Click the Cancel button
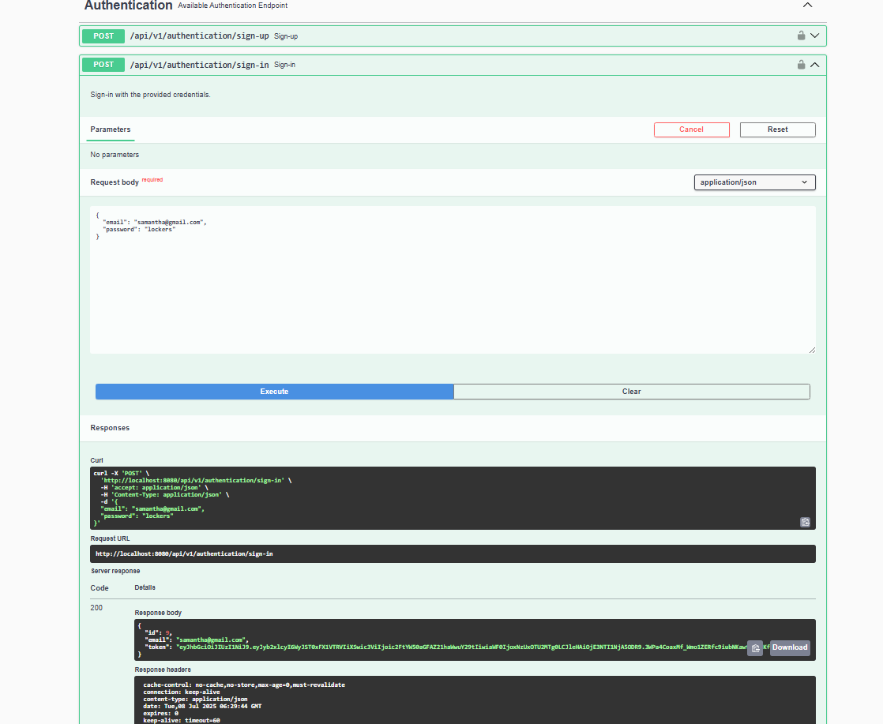The width and height of the screenshot is (883, 724). coord(692,129)
